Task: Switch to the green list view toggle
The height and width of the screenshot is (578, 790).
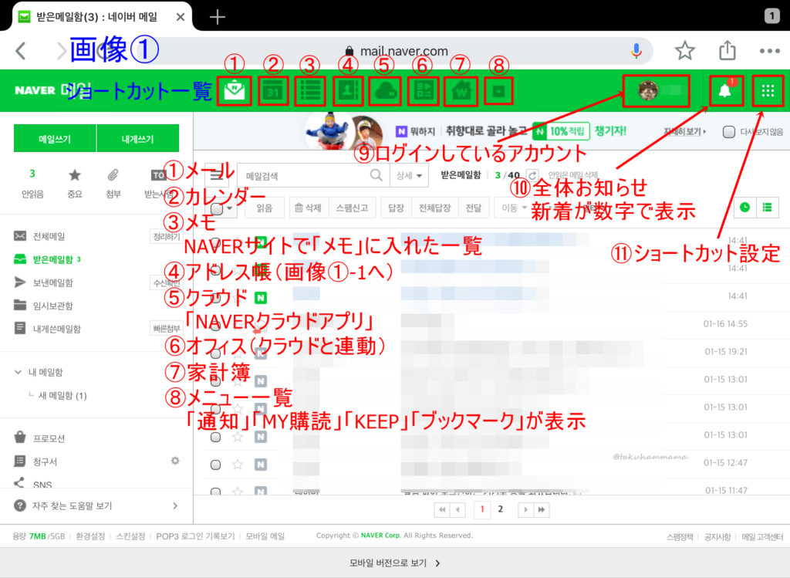Action: coord(768,207)
